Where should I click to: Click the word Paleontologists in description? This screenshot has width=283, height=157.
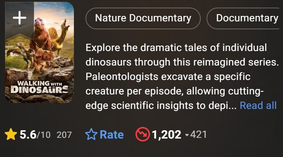click(x=122, y=77)
